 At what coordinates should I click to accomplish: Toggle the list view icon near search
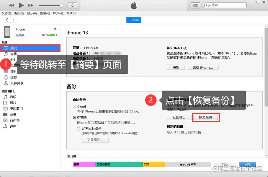tap(195, 5)
